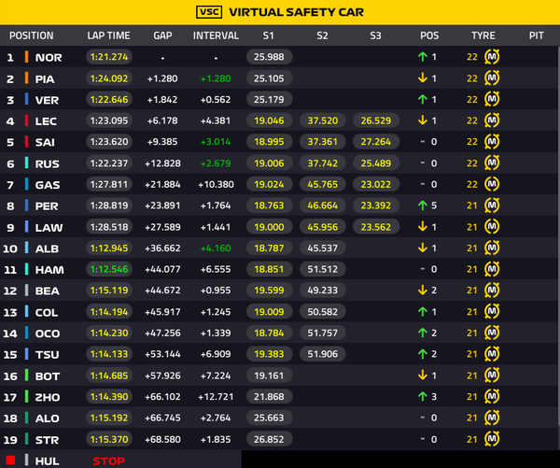This screenshot has width=560, height=468.
Task: Click the S1 time 26.852 for STR
Action: point(269,439)
